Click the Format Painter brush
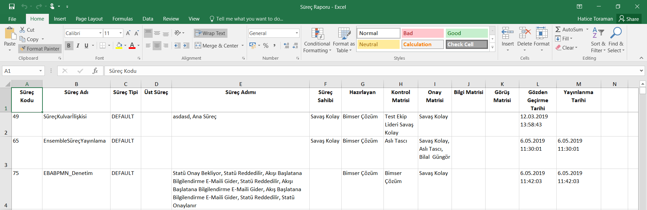Image resolution: width=647 pixels, height=210 pixels. pyautogui.click(x=40, y=49)
